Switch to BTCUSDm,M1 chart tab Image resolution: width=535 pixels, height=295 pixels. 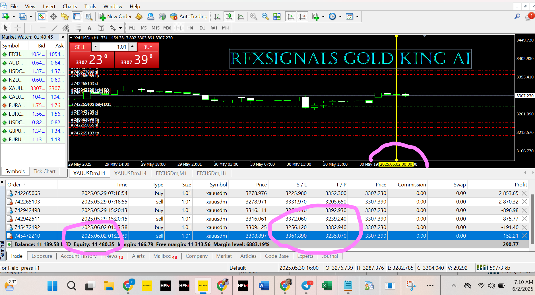point(171,173)
